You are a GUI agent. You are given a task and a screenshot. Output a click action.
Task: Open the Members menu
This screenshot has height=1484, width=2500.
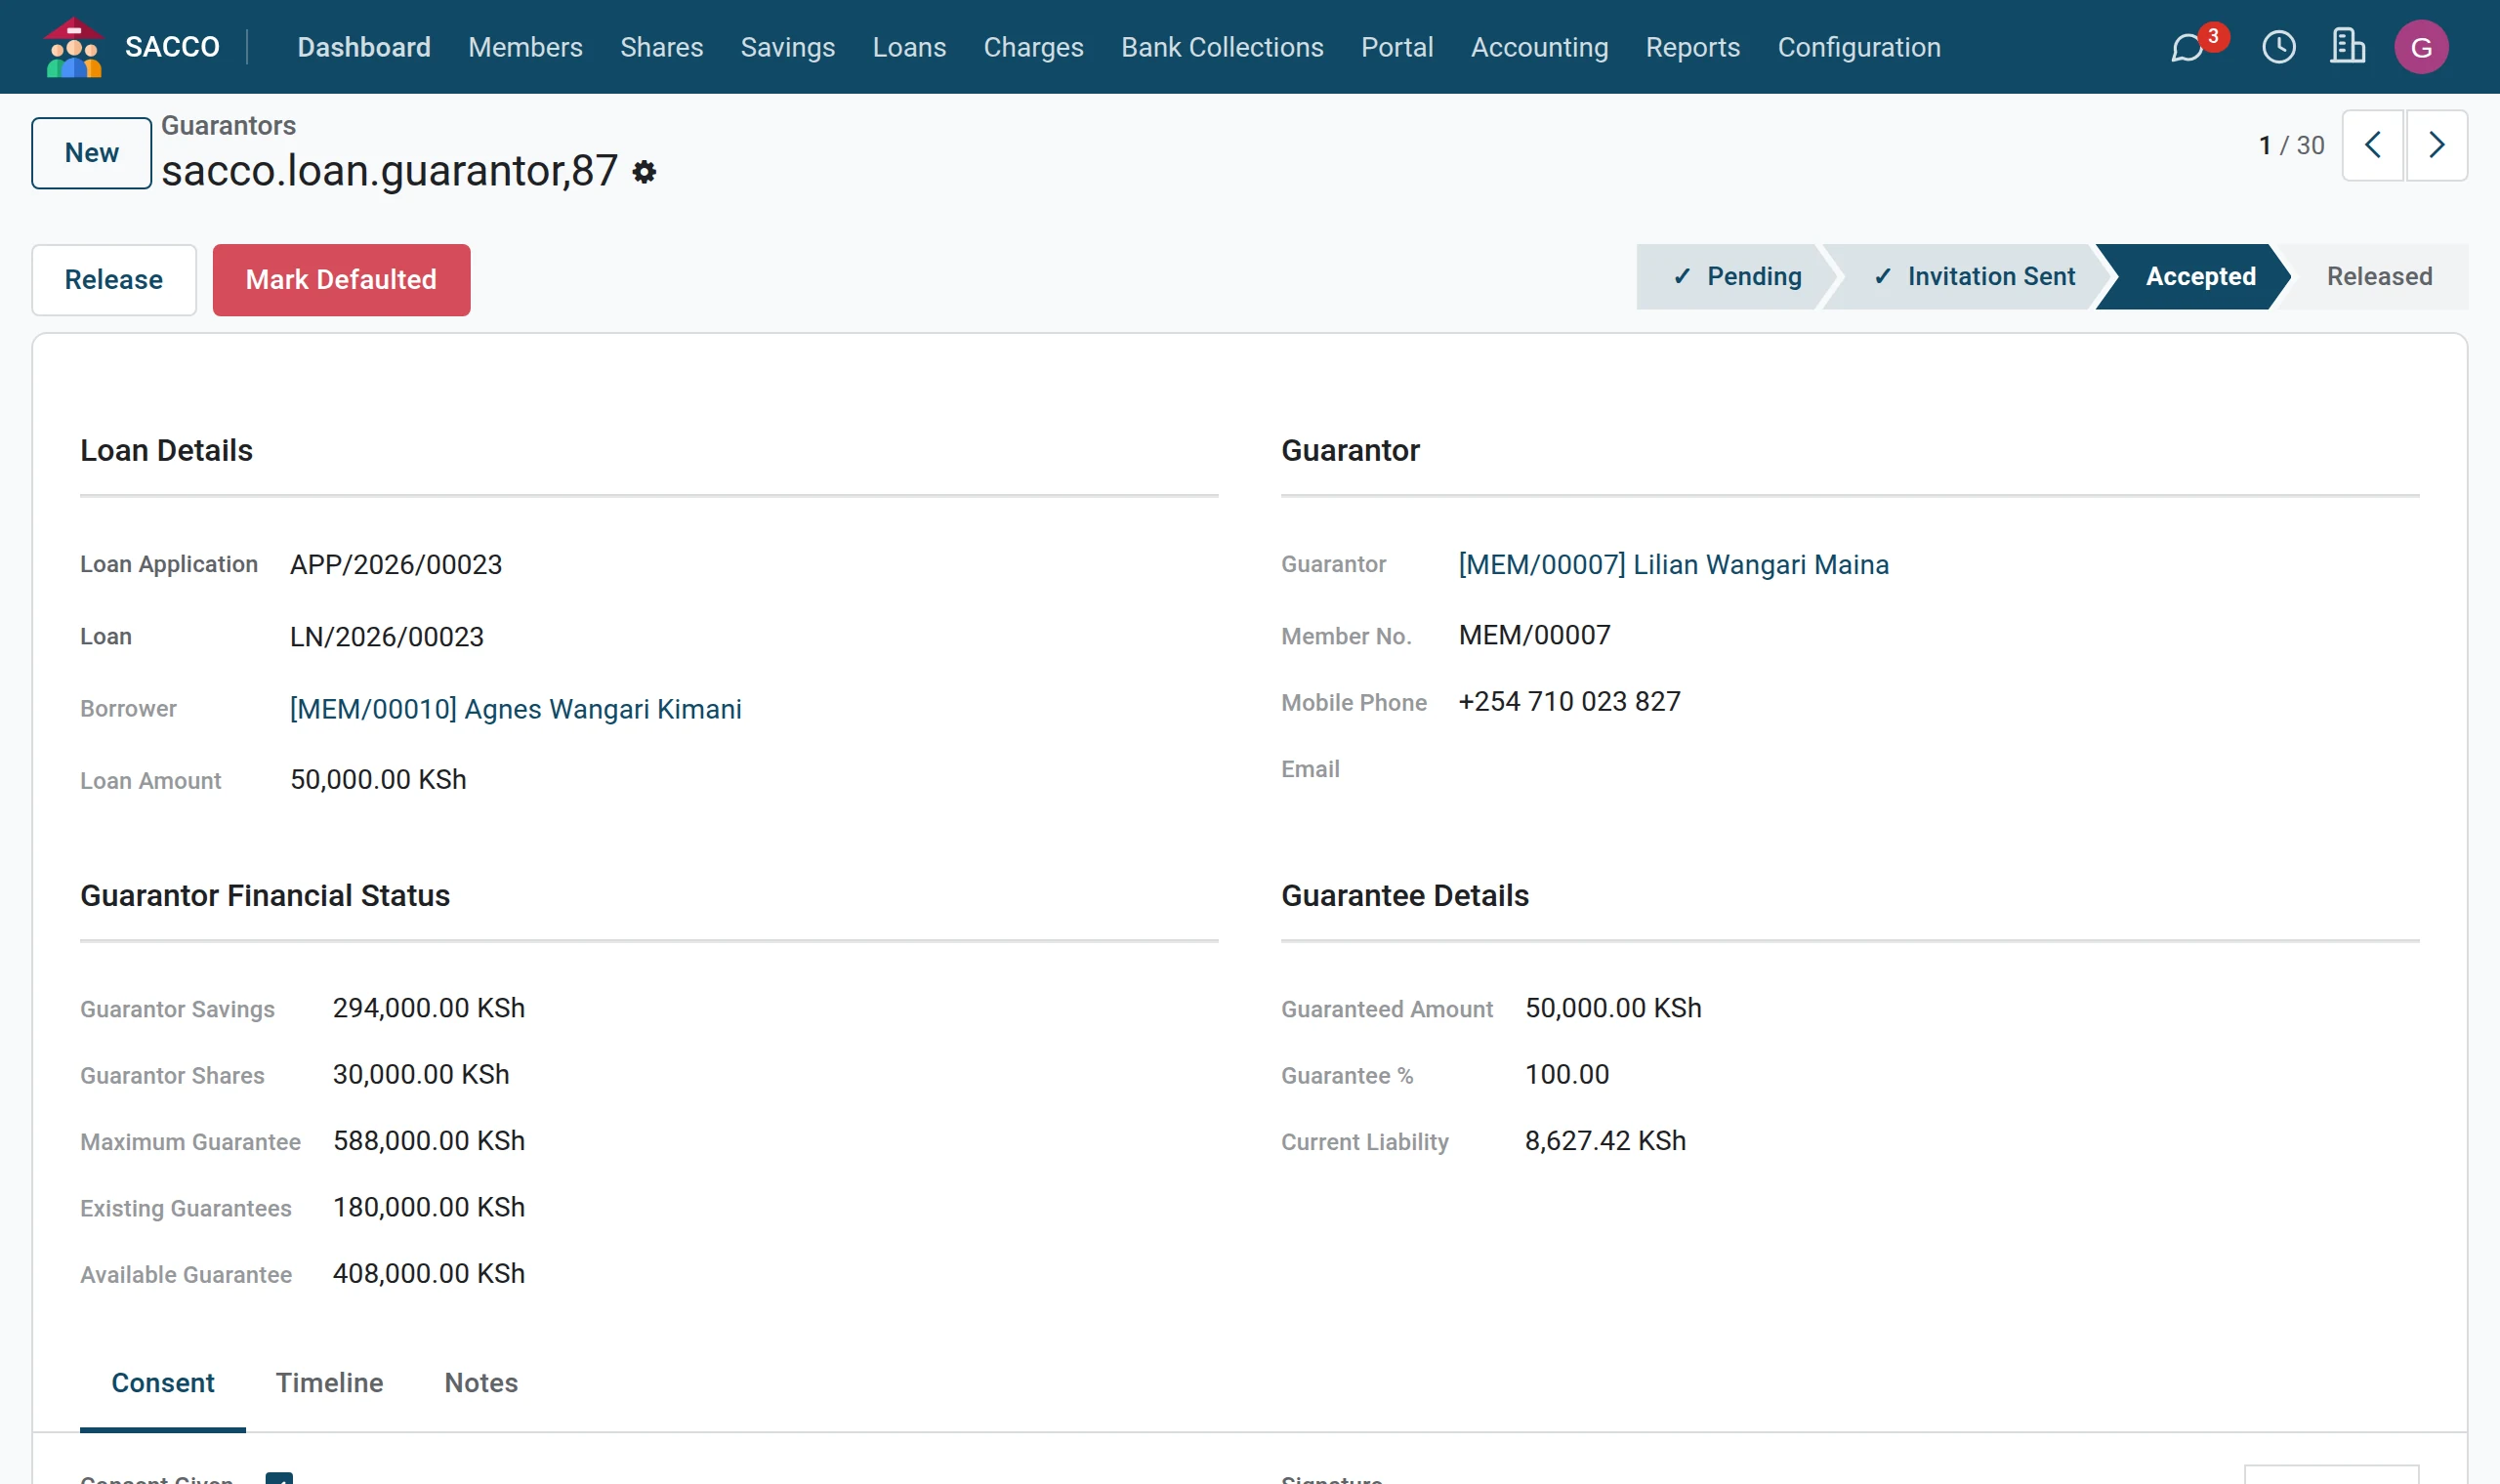click(x=525, y=47)
